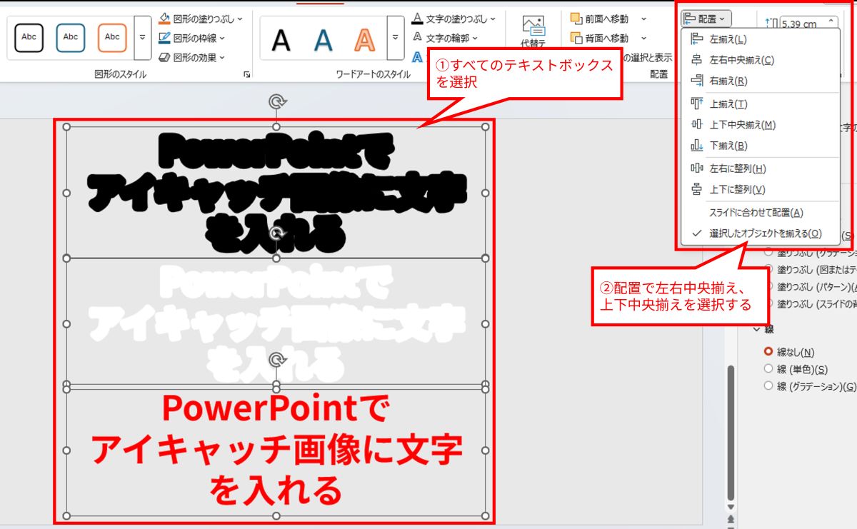Viewport: 857px width, 529px height.
Task: Click the 上下中央揃え align middle icon
Action: [x=697, y=125]
